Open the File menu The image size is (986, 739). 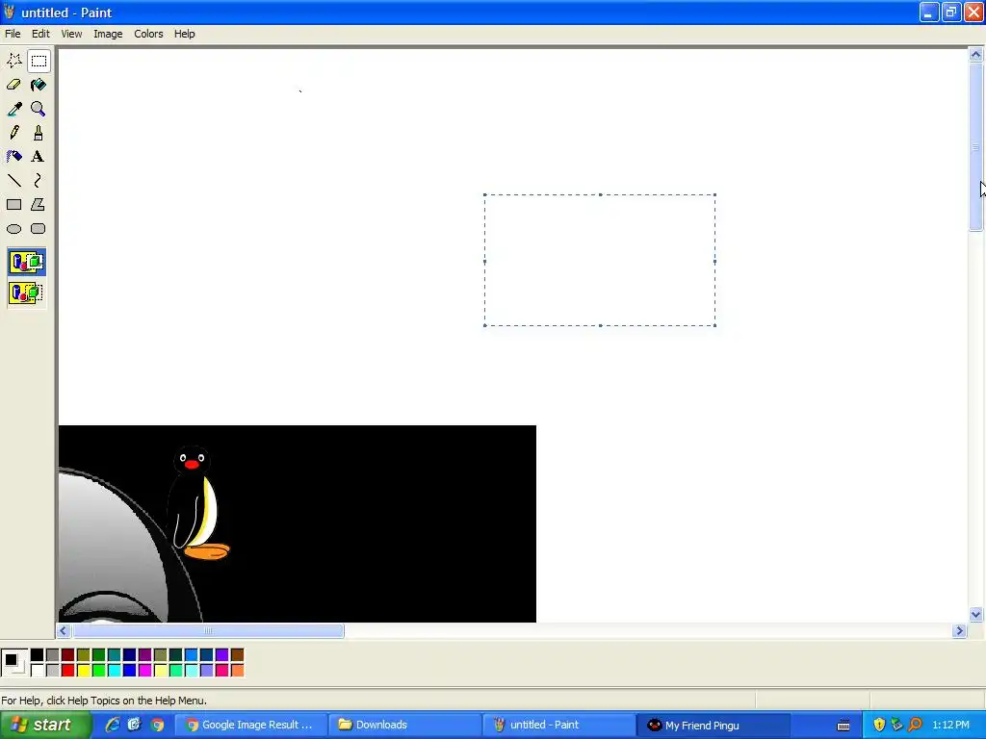13,34
